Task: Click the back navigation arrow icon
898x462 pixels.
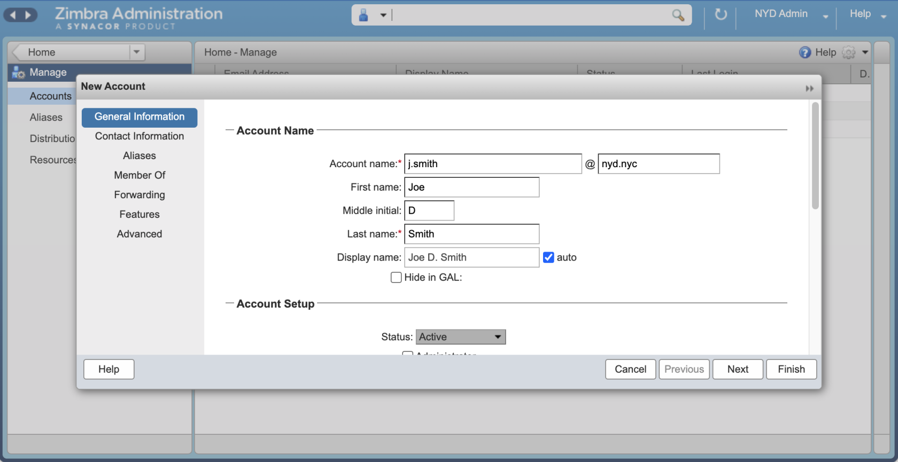Action: 13,15
